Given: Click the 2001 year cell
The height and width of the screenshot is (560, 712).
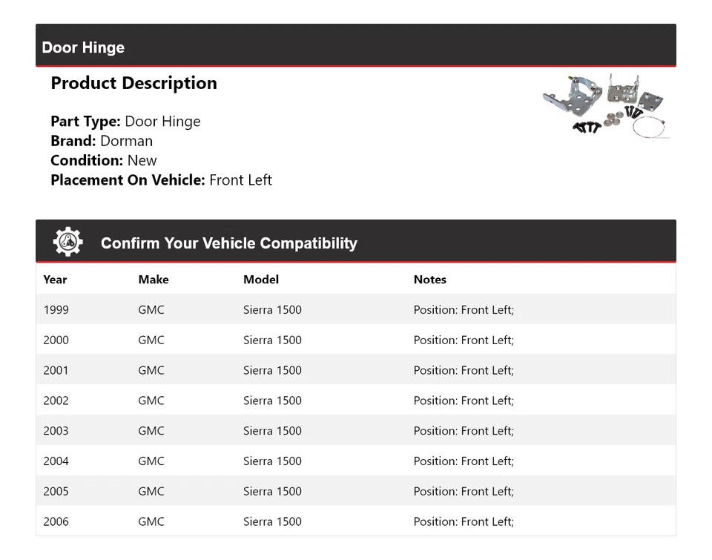Looking at the screenshot, I should (x=56, y=370).
